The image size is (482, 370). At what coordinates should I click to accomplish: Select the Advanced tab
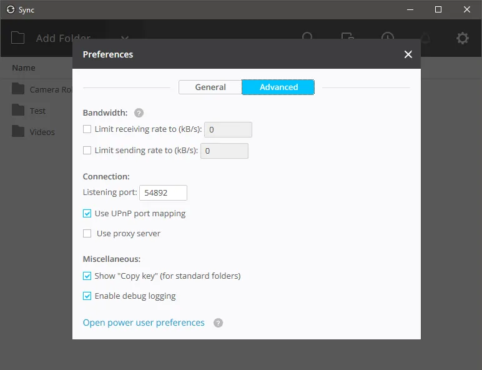(x=278, y=87)
